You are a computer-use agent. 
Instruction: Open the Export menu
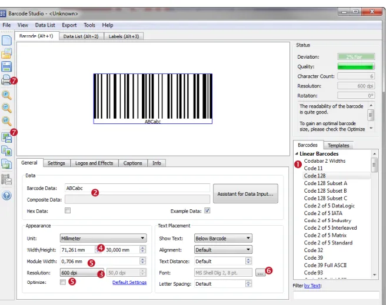tap(69, 25)
